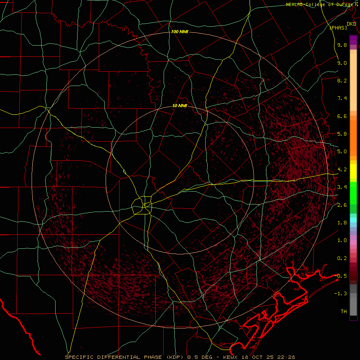This screenshot has height=360, width=360.
Task: Click the 2.6 legend value
Action: (x=342, y=205)
